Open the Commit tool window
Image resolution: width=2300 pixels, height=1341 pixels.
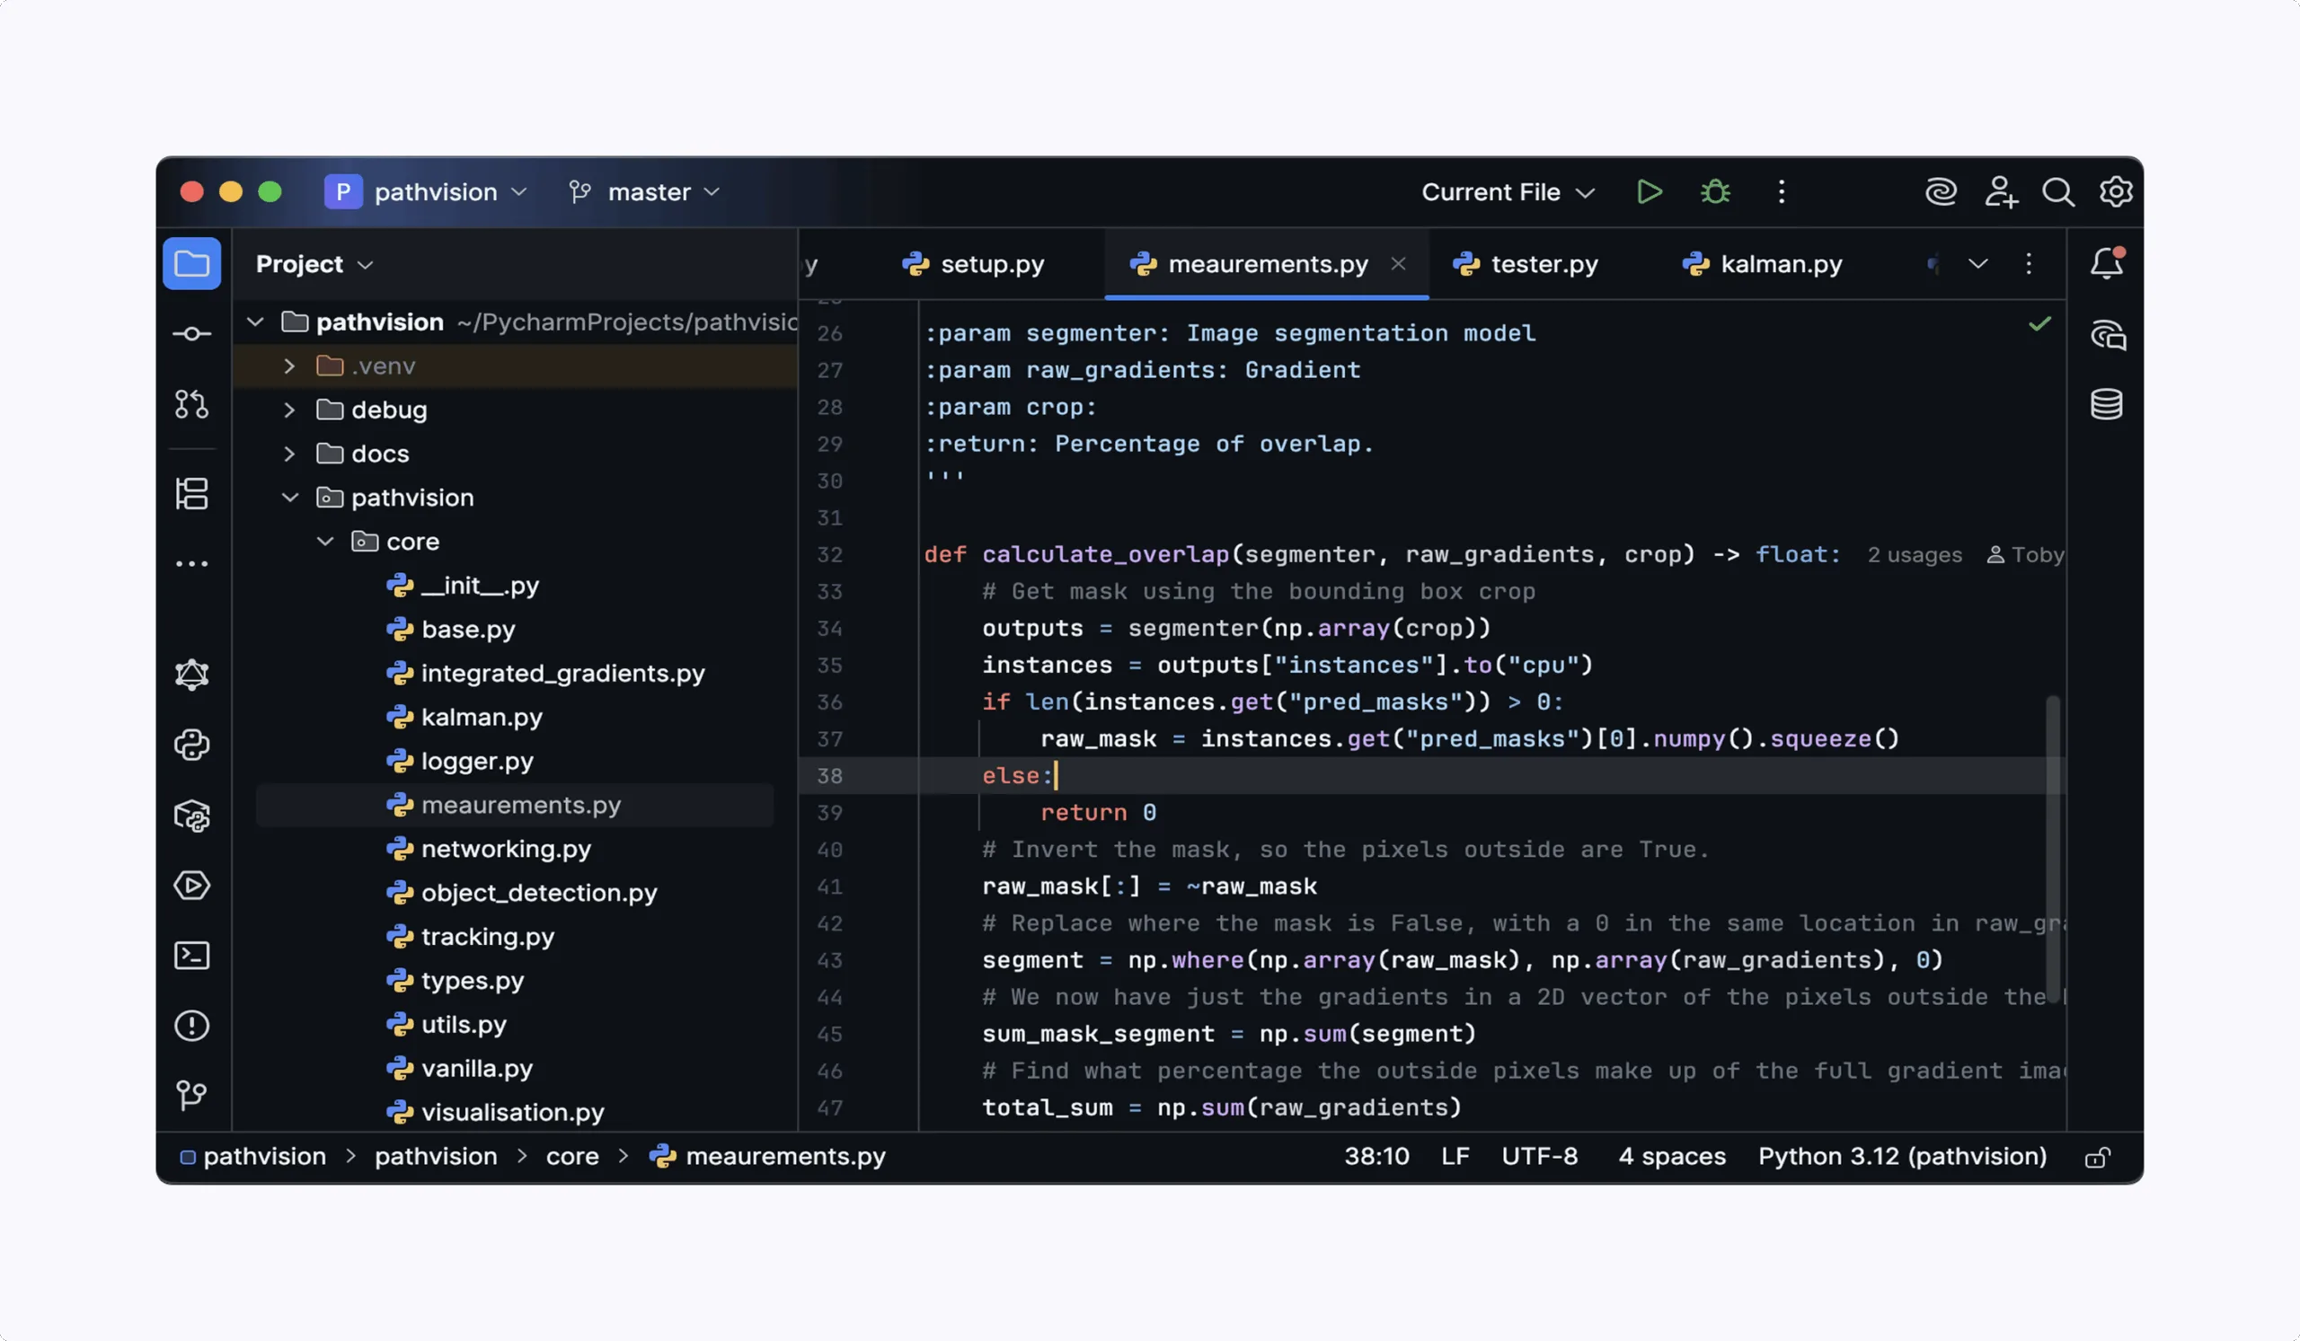point(191,334)
